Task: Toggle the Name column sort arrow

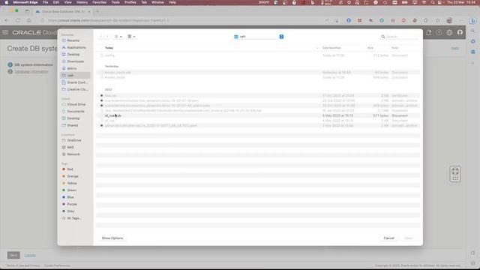Action: tap(317, 48)
